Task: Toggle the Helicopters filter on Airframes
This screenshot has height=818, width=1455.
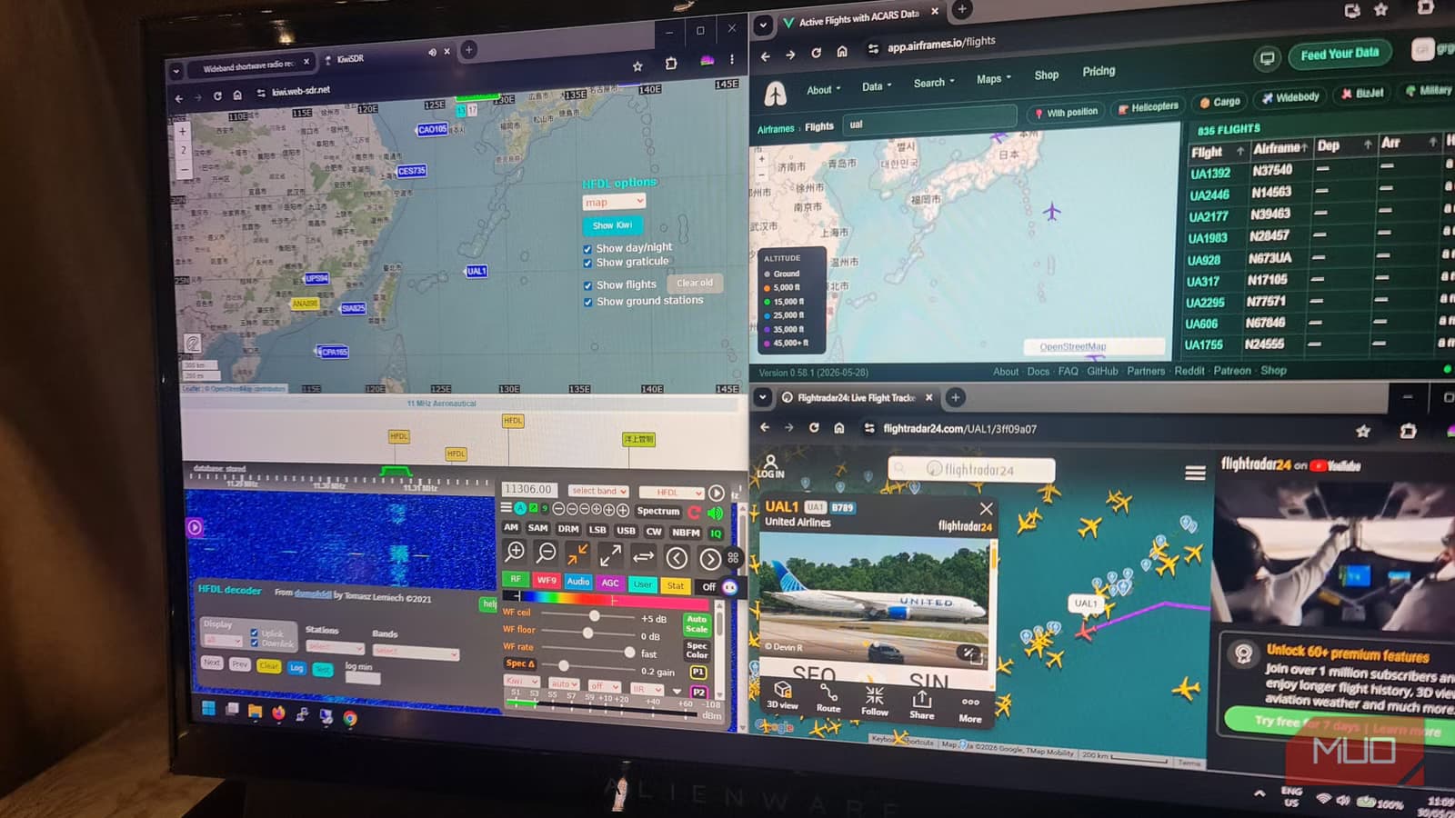Action: (x=1147, y=107)
